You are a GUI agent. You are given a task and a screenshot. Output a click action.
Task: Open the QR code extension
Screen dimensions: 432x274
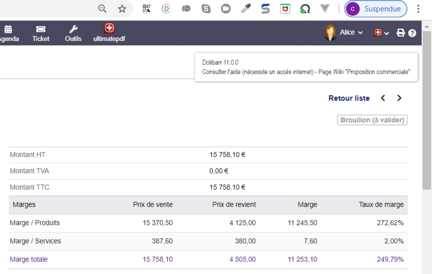pos(147,9)
